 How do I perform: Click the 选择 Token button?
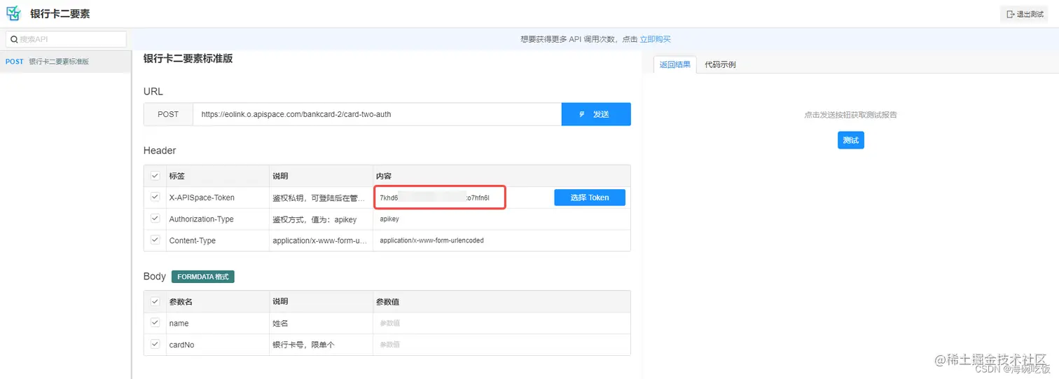[590, 198]
